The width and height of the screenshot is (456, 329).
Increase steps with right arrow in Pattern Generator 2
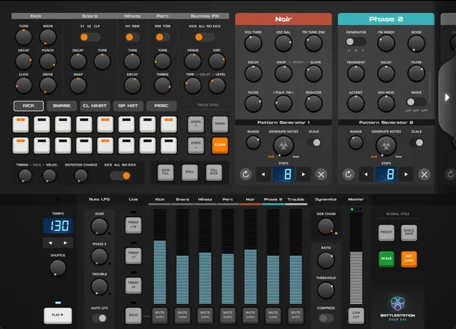coord(406,174)
